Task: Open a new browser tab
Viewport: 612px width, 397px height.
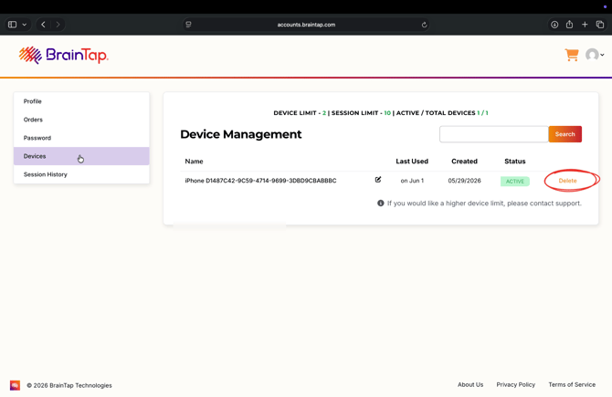Action: (585, 25)
